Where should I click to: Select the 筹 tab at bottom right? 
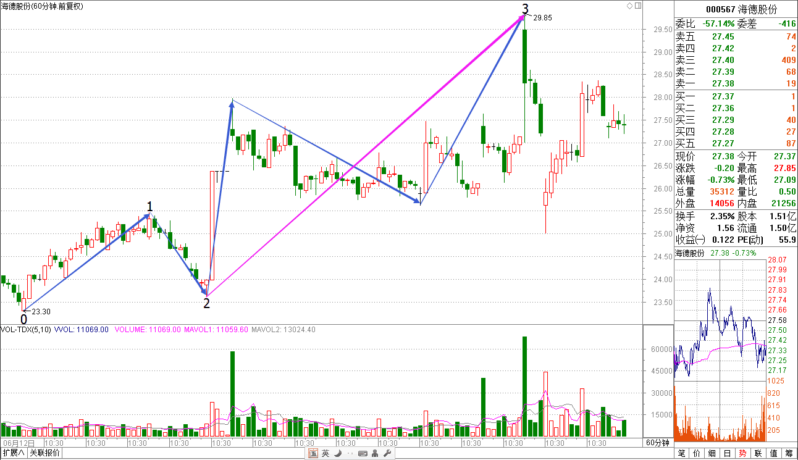pos(789,453)
